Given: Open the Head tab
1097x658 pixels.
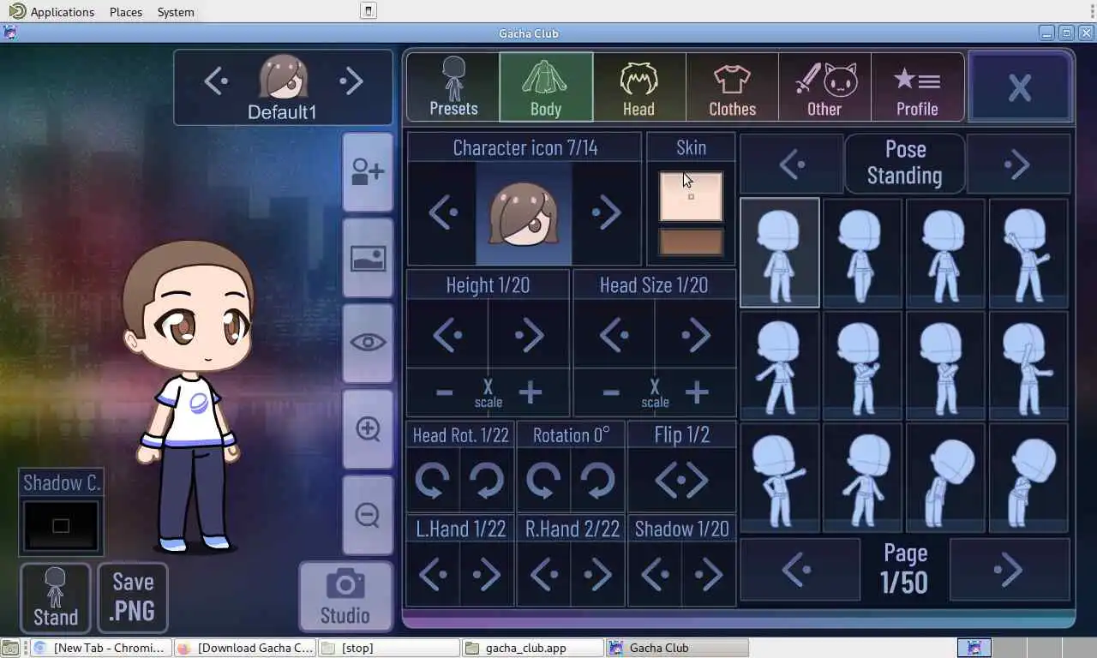Looking at the screenshot, I should click(638, 87).
